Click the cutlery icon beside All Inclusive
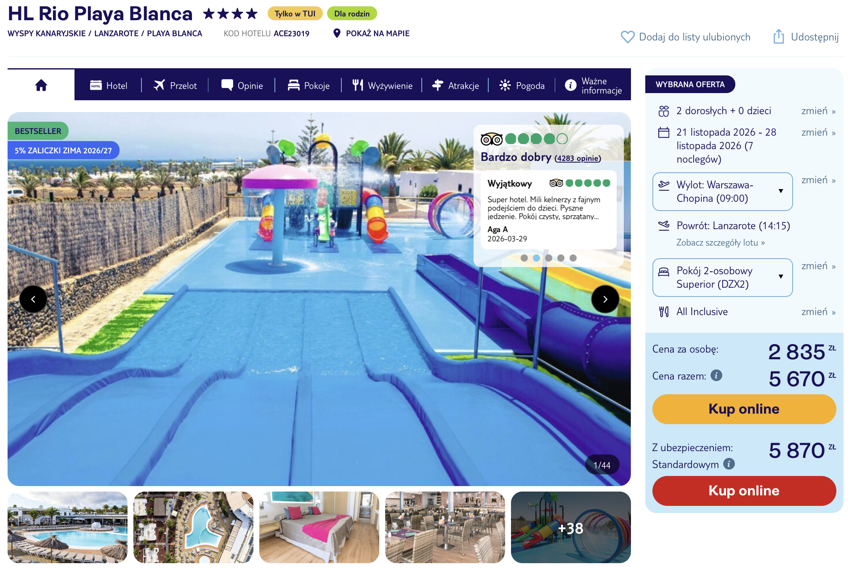Image resolution: width=849 pixels, height=572 pixels. point(664,312)
